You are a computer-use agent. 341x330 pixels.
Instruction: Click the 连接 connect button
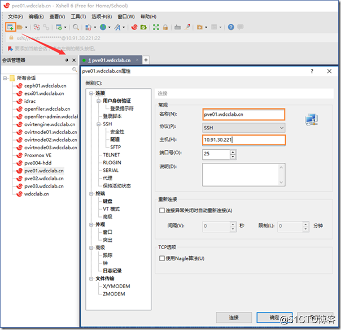pyautogui.click(x=234, y=318)
